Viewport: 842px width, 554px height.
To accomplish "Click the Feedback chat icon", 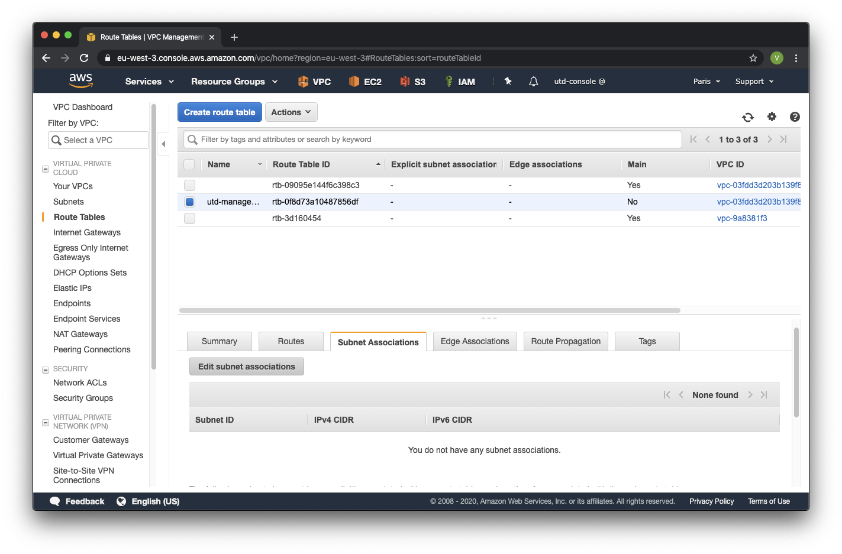I will pyautogui.click(x=55, y=501).
